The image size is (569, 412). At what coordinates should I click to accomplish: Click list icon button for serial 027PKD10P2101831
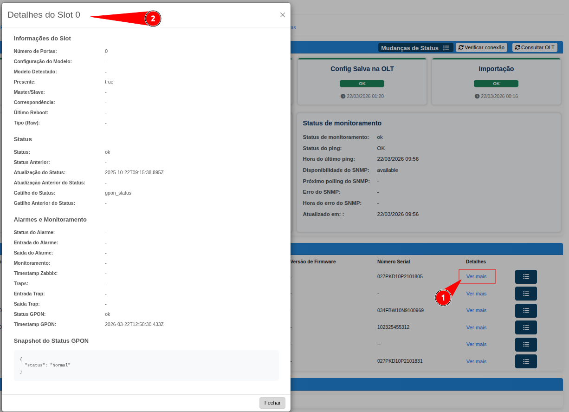point(526,361)
